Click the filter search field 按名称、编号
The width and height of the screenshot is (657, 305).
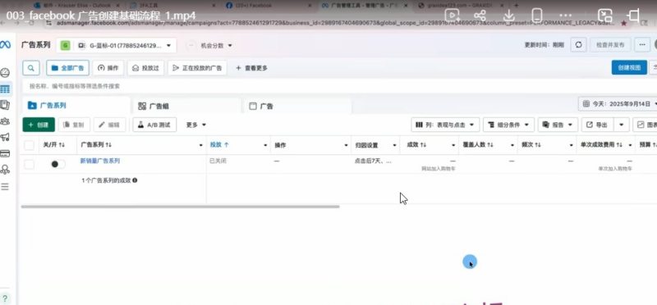(x=339, y=86)
